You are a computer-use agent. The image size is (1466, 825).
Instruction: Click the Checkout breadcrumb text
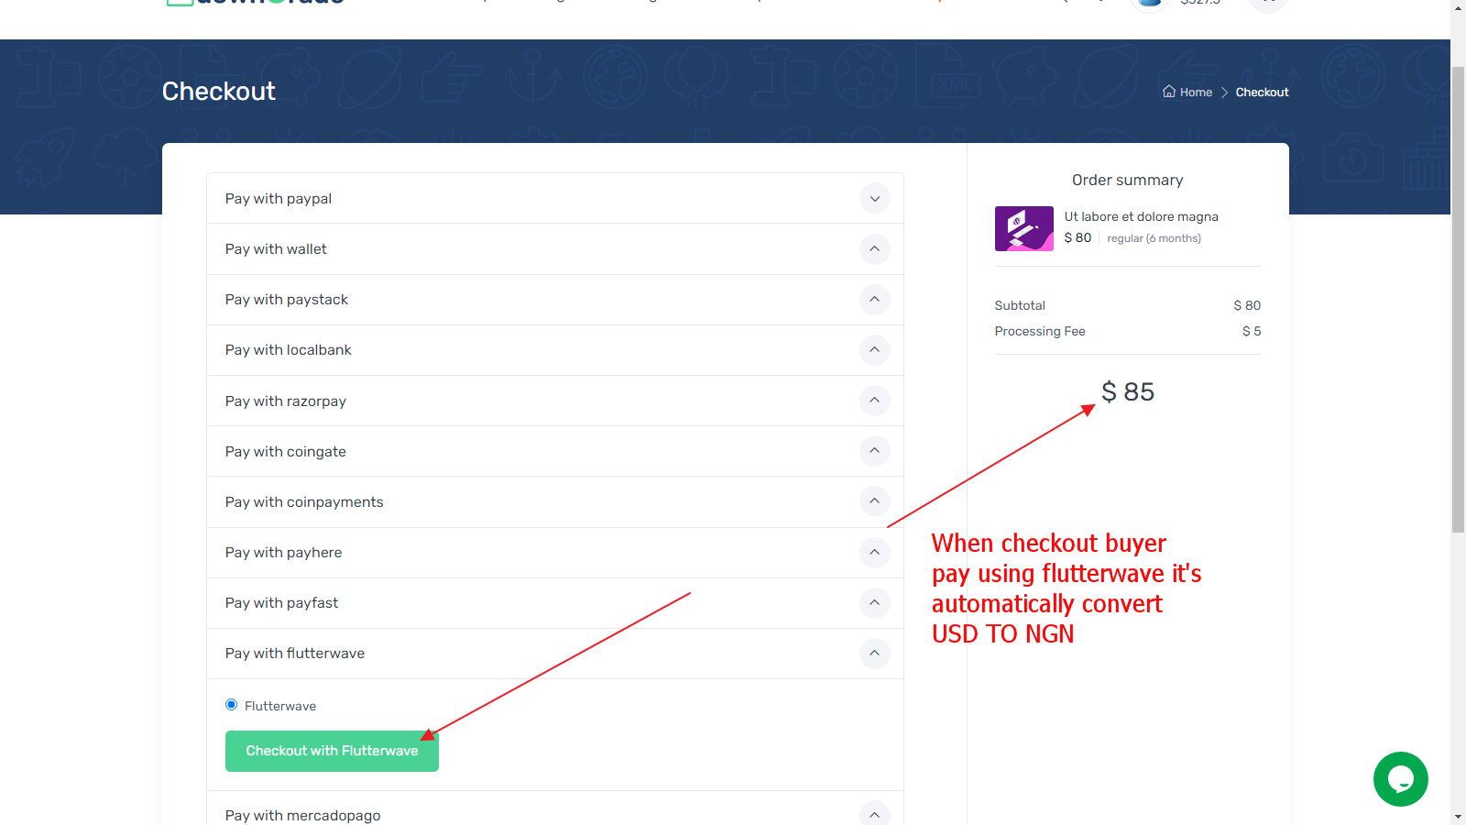pyautogui.click(x=1262, y=93)
